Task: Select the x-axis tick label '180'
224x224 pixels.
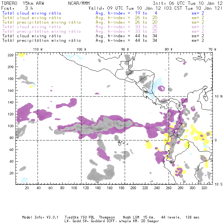Action: (x=121, y=188)
